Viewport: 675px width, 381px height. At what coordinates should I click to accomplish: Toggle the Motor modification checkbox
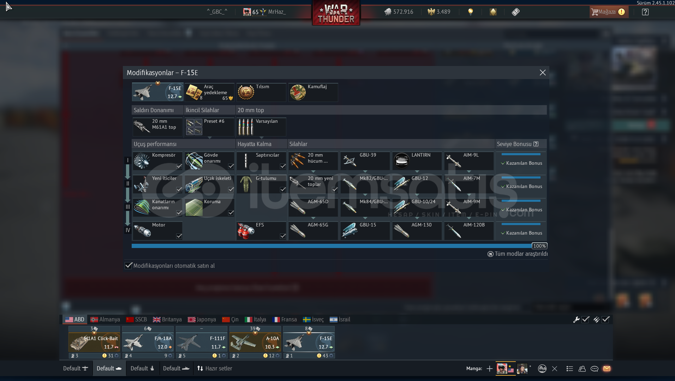click(179, 236)
